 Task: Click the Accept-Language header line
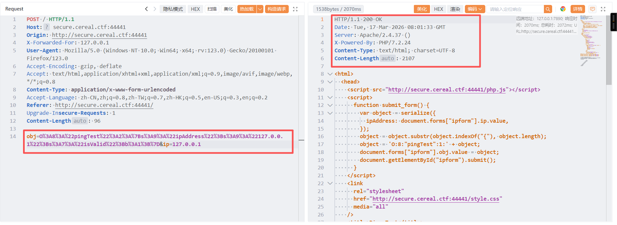[147, 97]
